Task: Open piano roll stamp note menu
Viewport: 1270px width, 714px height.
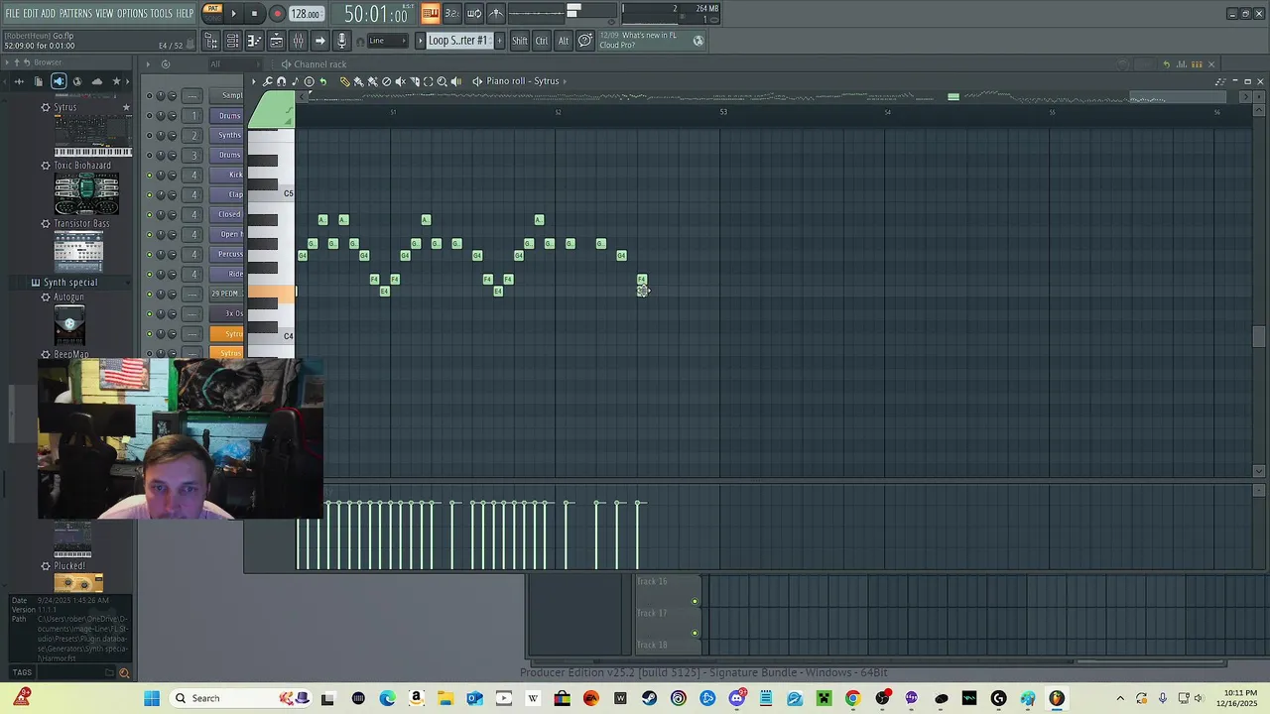Action: [x=295, y=81]
